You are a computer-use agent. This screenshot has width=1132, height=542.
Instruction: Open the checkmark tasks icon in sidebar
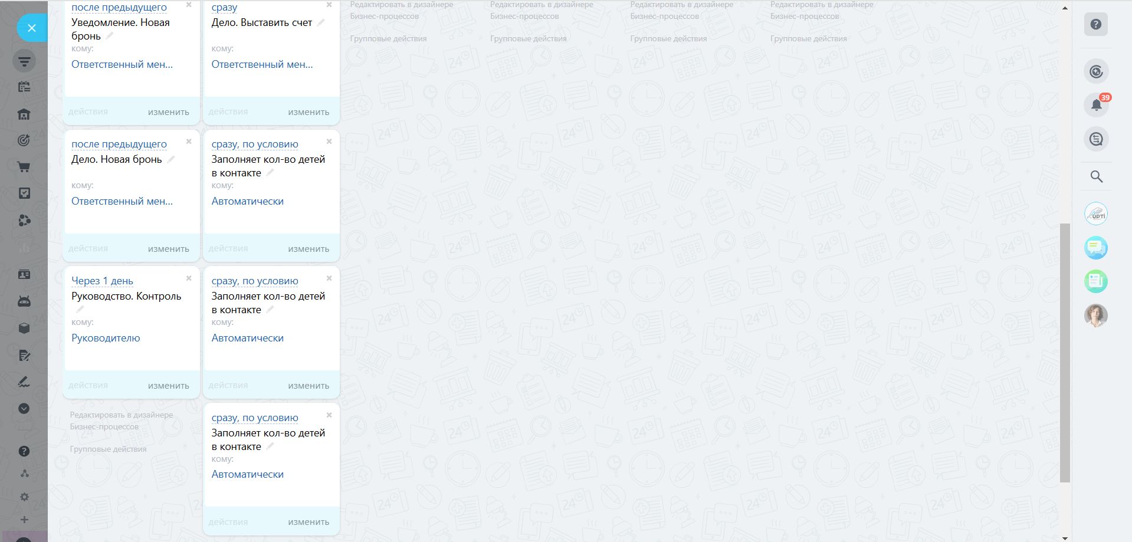tap(24, 193)
